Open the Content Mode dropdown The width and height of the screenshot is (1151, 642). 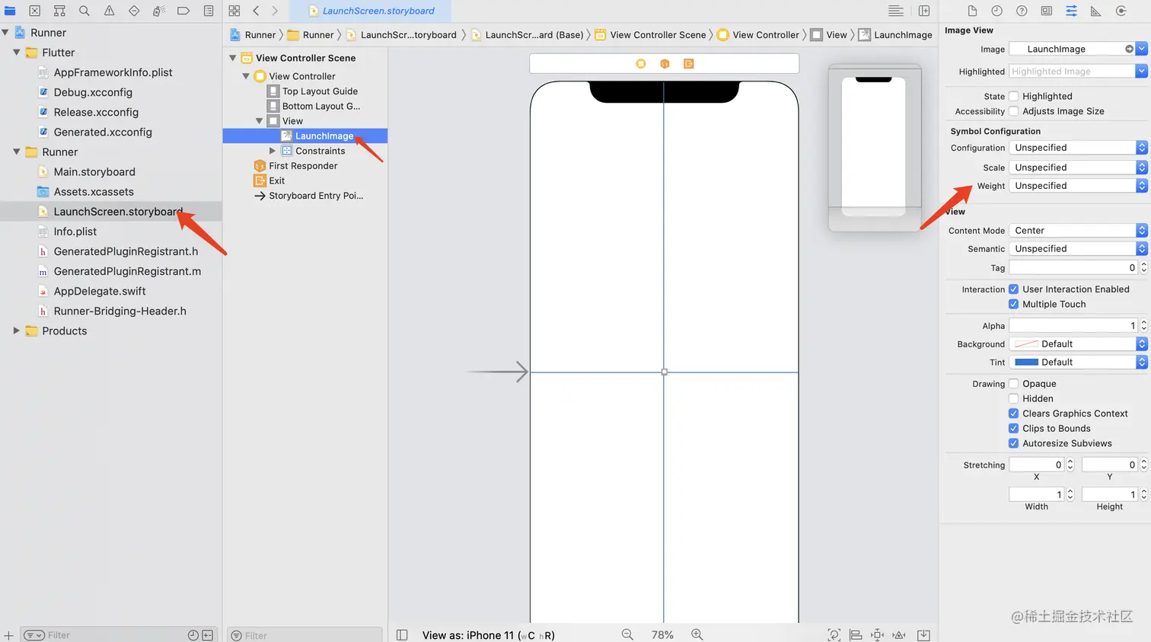pos(1077,230)
